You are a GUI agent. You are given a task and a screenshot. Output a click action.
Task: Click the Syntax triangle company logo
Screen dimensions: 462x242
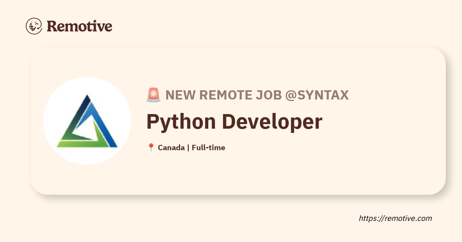(x=87, y=121)
